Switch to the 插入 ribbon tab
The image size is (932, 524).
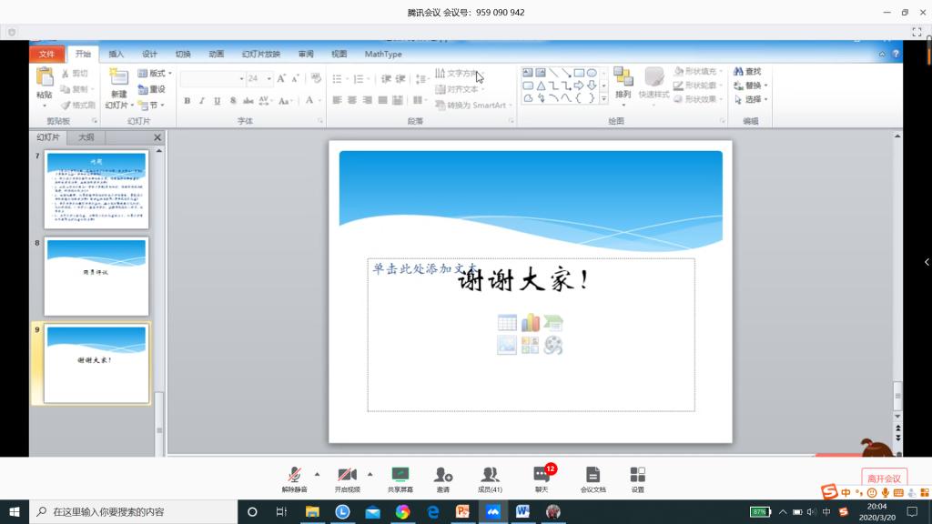click(x=116, y=55)
